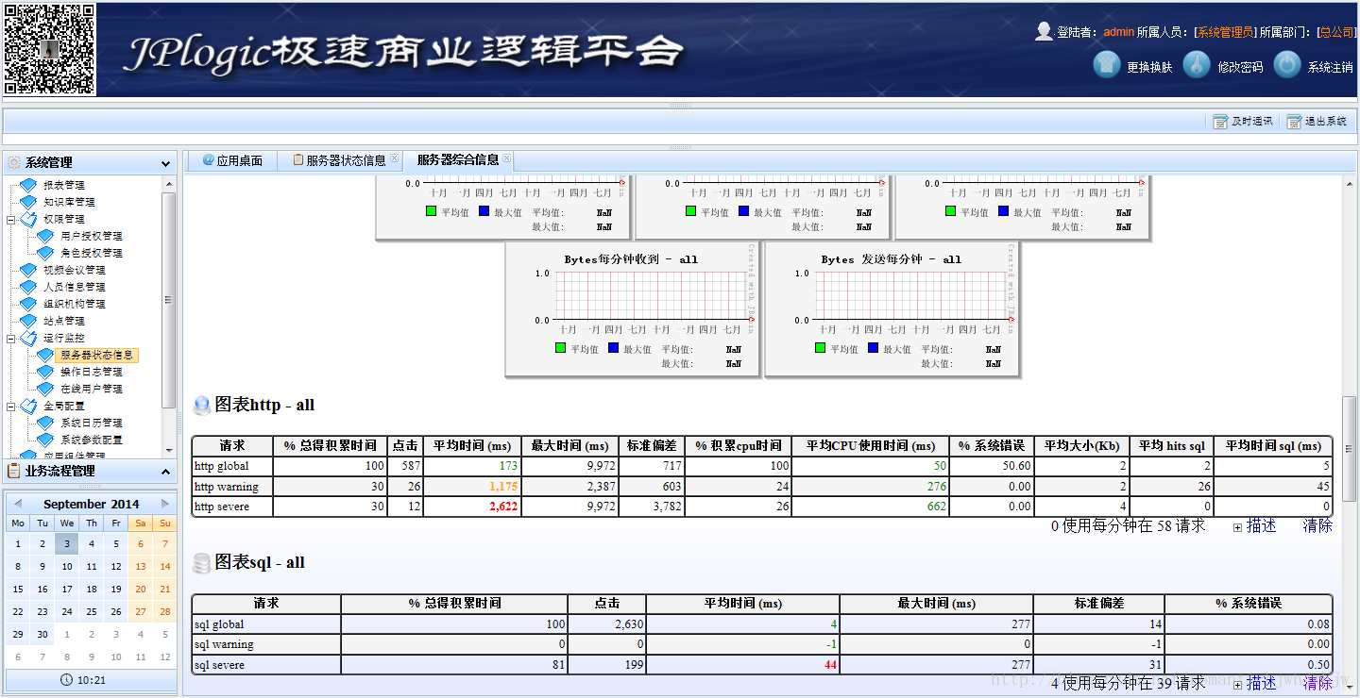The image size is (1360, 698).
Task: Click the Bytes 发送每分钟 chart
Action: pyautogui.click(x=892, y=309)
